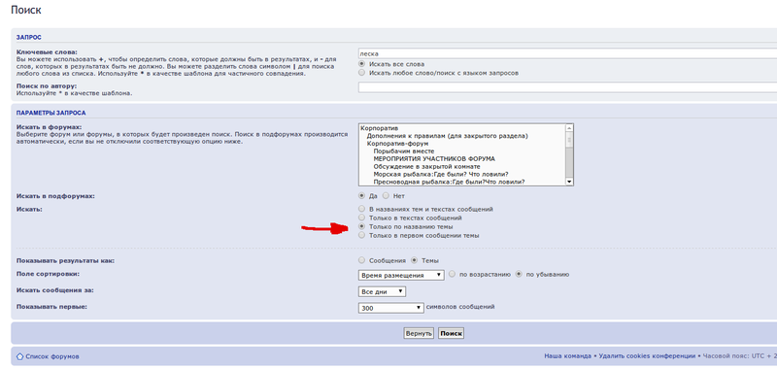Viewport: 777px width, 369px height.
Task: Set sort order 'по убыванию'
Action: pos(519,274)
